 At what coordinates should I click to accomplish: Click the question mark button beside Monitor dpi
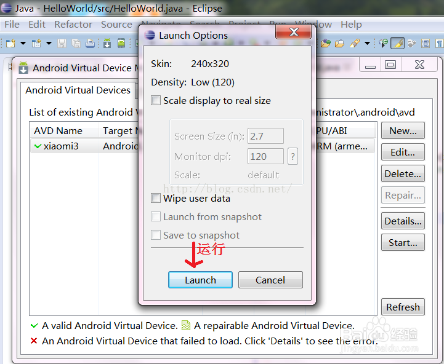pyautogui.click(x=293, y=156)
